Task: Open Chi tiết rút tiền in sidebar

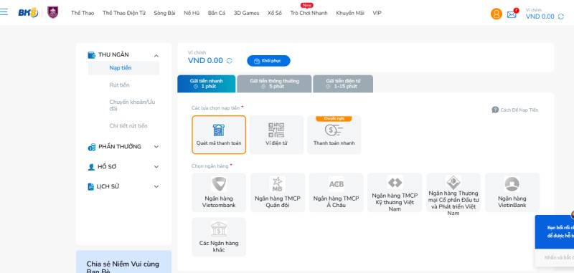Action: (x=128, y=125)
